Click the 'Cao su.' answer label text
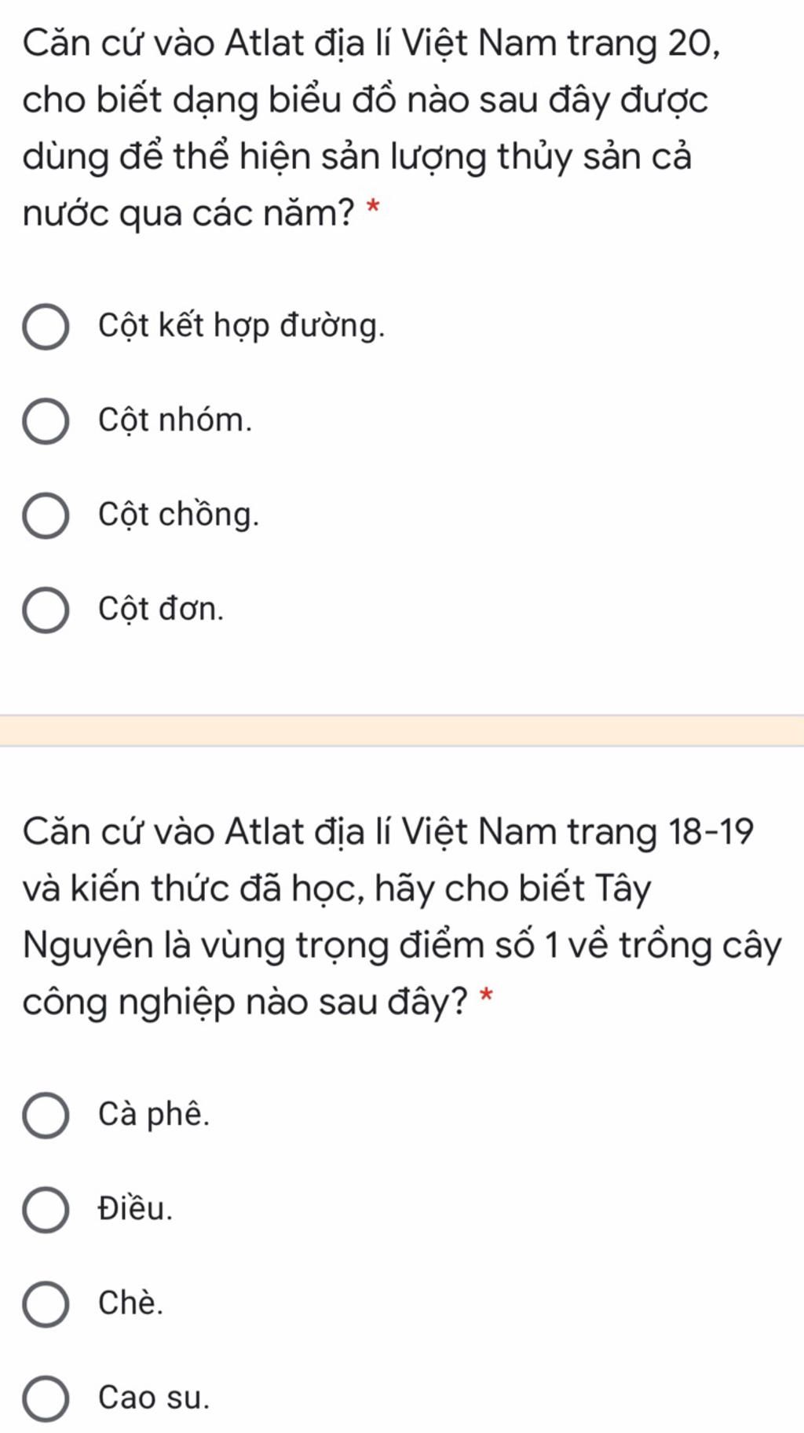The width and height of the screenshot is (804, 1433). point(154,1398)
